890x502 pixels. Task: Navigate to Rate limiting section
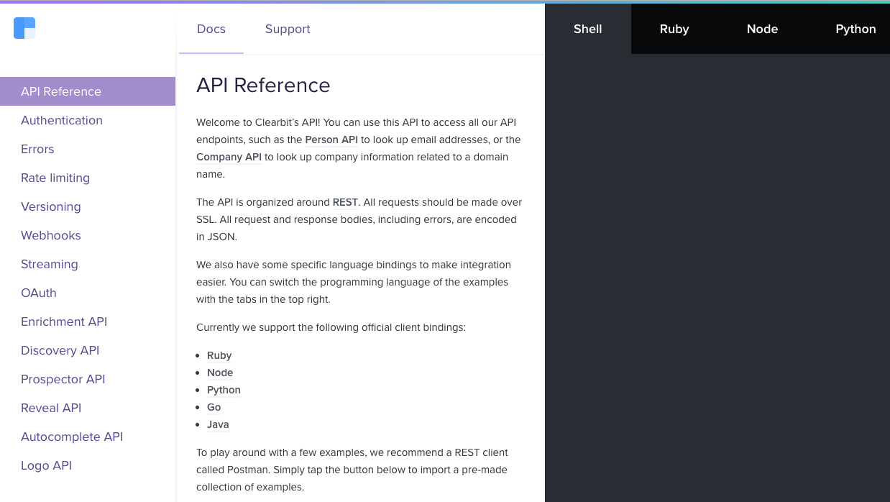[55, 178]
